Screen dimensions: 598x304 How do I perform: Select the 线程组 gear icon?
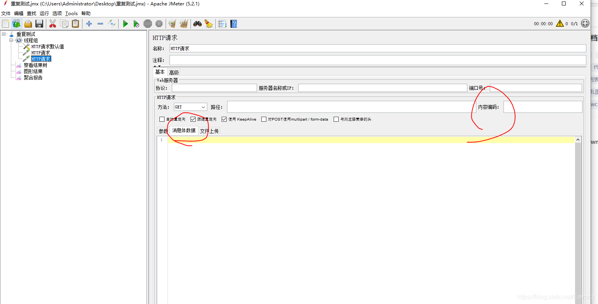click(19, 40)
